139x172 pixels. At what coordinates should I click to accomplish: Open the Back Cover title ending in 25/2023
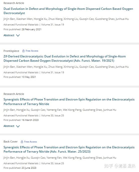69,149
